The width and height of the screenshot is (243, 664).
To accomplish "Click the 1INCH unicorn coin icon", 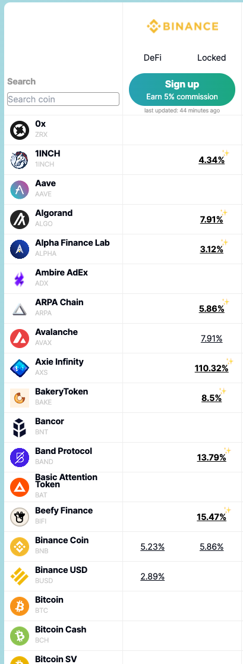I will point(20,159).
